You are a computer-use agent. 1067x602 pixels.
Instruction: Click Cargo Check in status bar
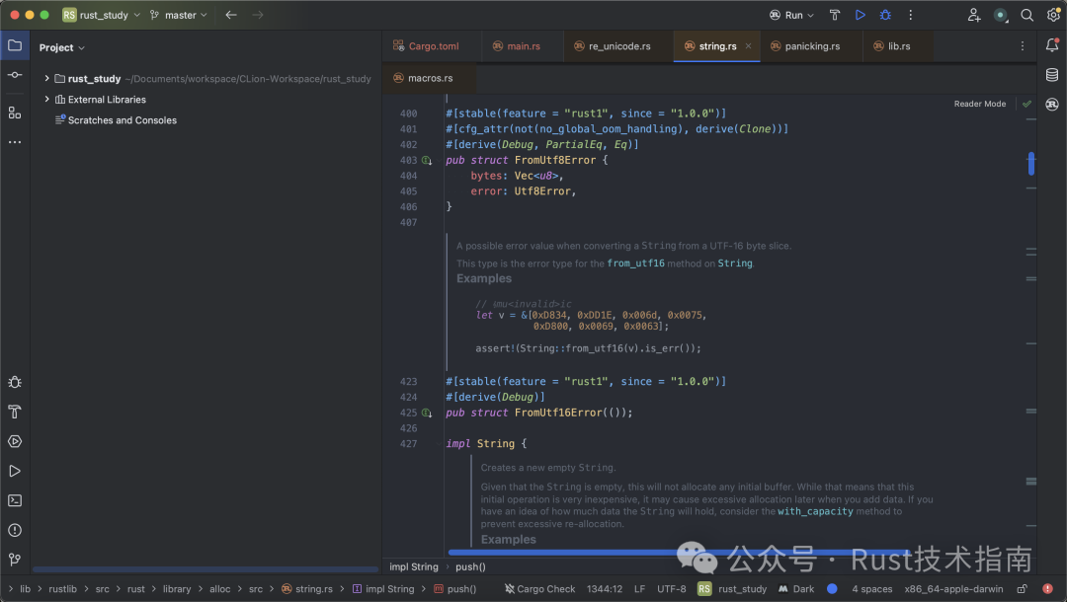539,589
